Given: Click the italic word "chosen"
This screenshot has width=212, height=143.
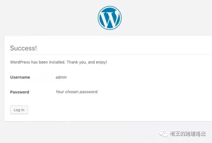Looking at the screenshot, I should coord(71,92).
